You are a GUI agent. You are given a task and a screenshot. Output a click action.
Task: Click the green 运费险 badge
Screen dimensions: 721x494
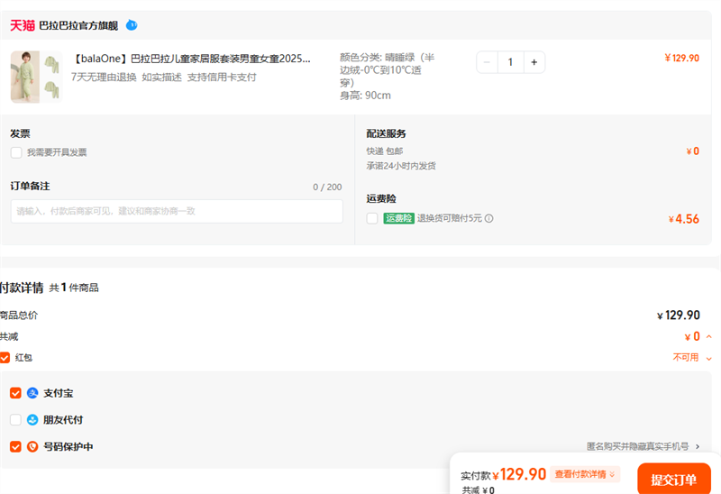[398, 218]
